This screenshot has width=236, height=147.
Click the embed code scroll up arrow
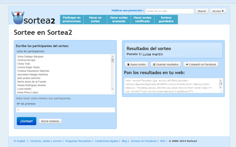221,80
